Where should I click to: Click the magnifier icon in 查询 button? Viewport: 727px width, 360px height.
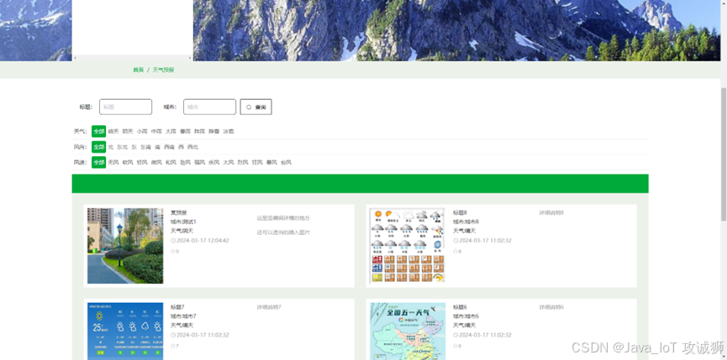[249, 107]
